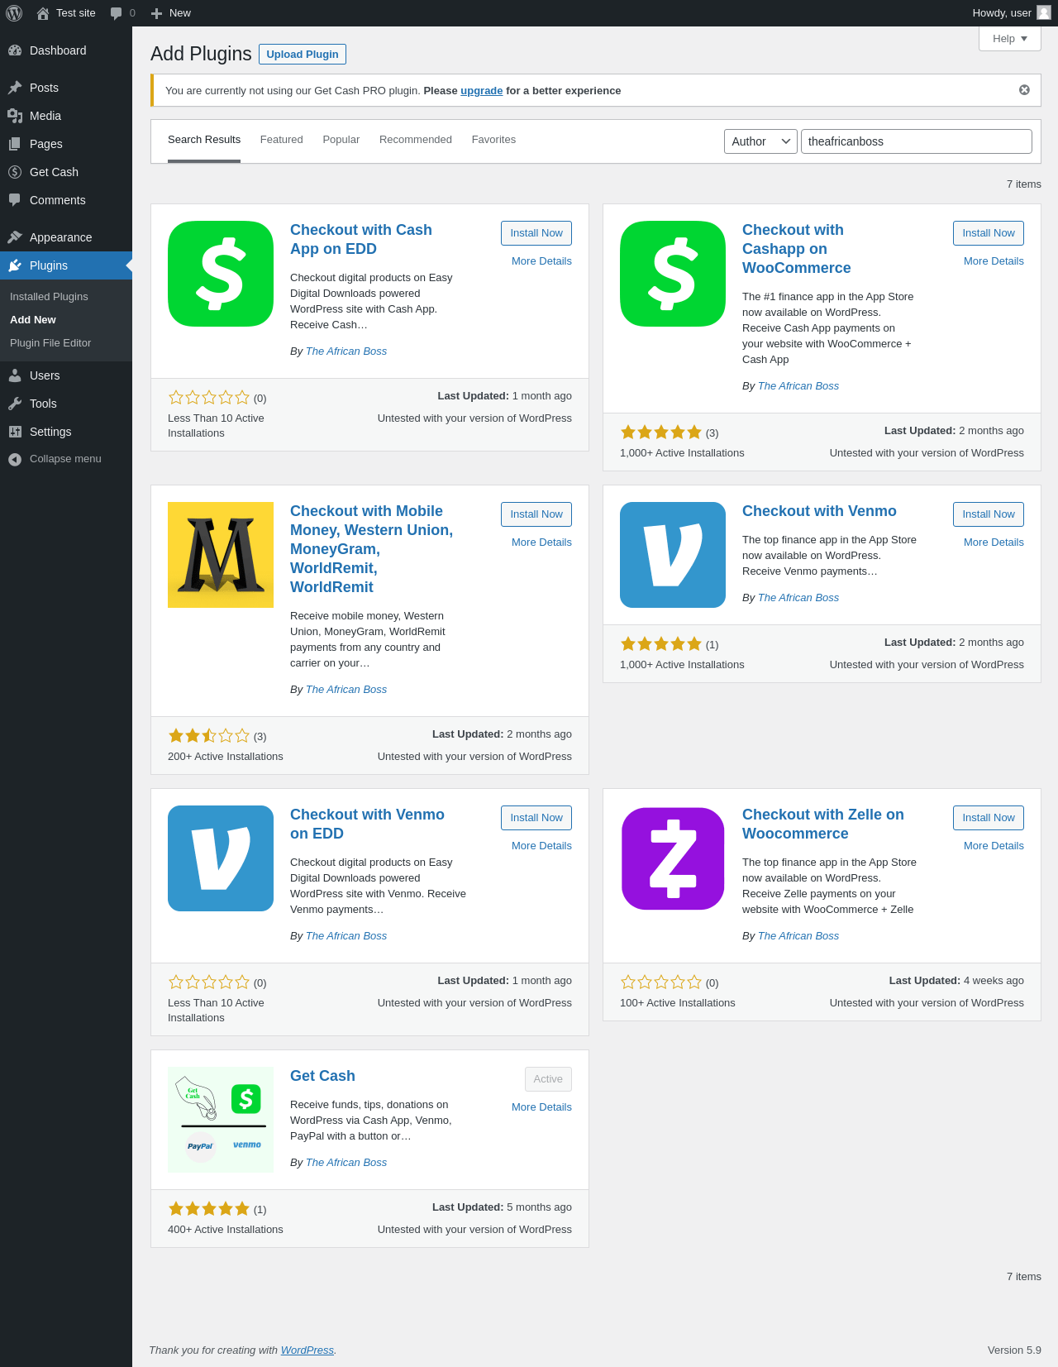Switch to the Favorites tab
This screenshot has width=1058, height=1367.
[493, 140]
